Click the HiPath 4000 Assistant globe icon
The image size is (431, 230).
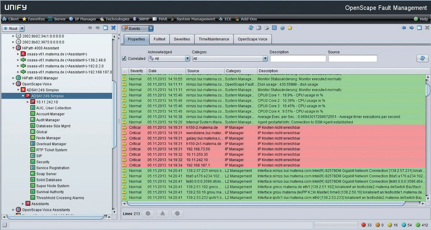(19, 48)
